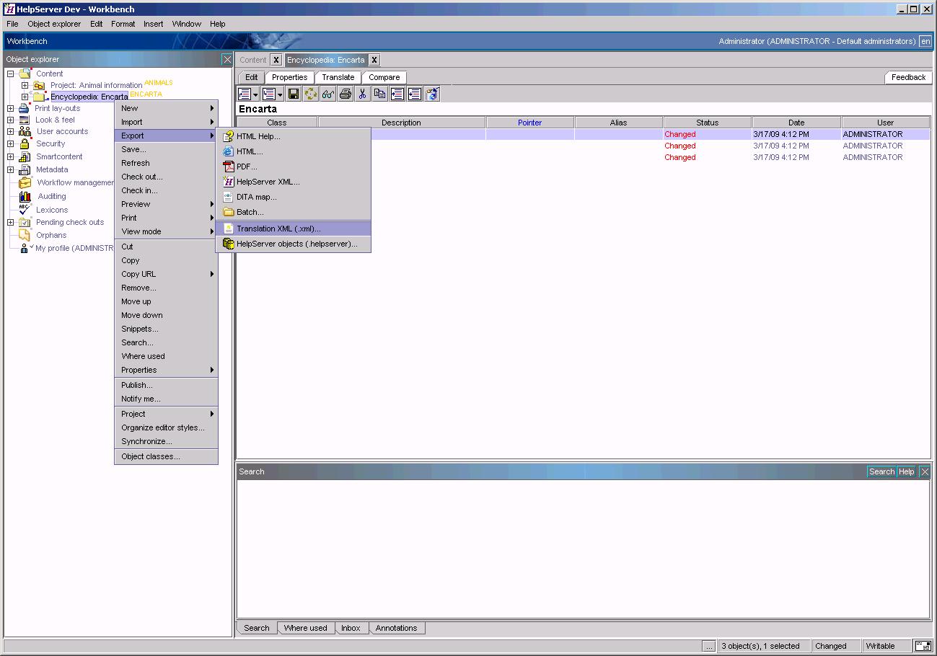This screenshot has height=656, width=937.
Task: Click the second insert-below toolbar icon
Action: 269,94
